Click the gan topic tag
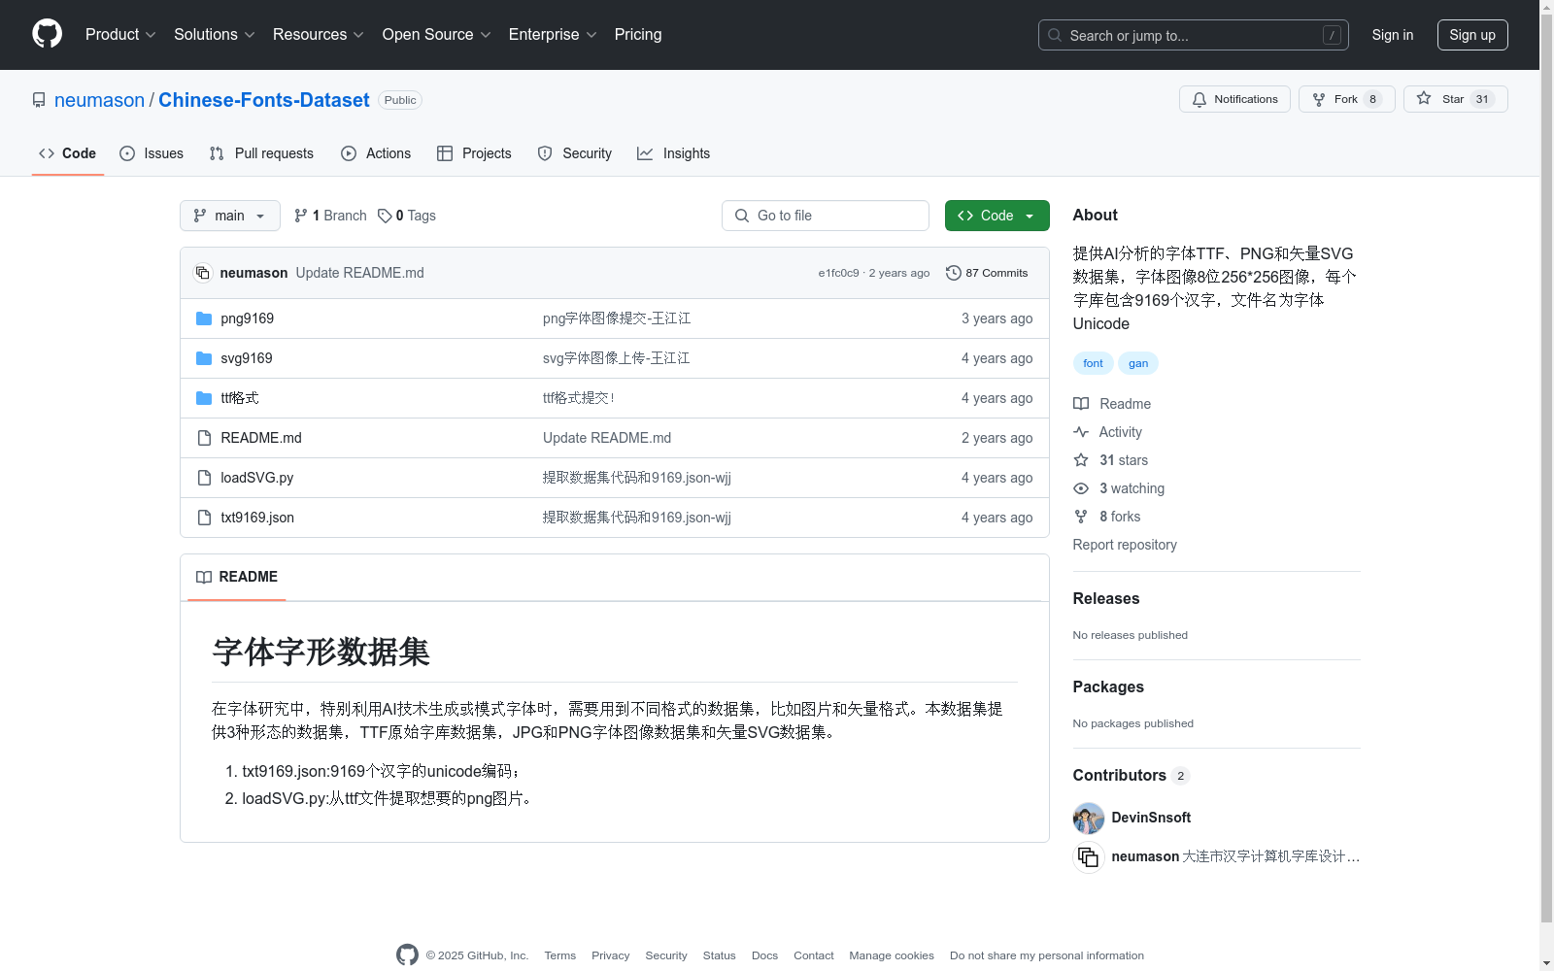 click(1138, 363)
